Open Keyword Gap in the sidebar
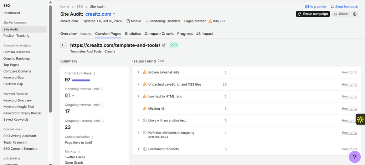Viewport: 365px width, 165px height. pos(13,78)
